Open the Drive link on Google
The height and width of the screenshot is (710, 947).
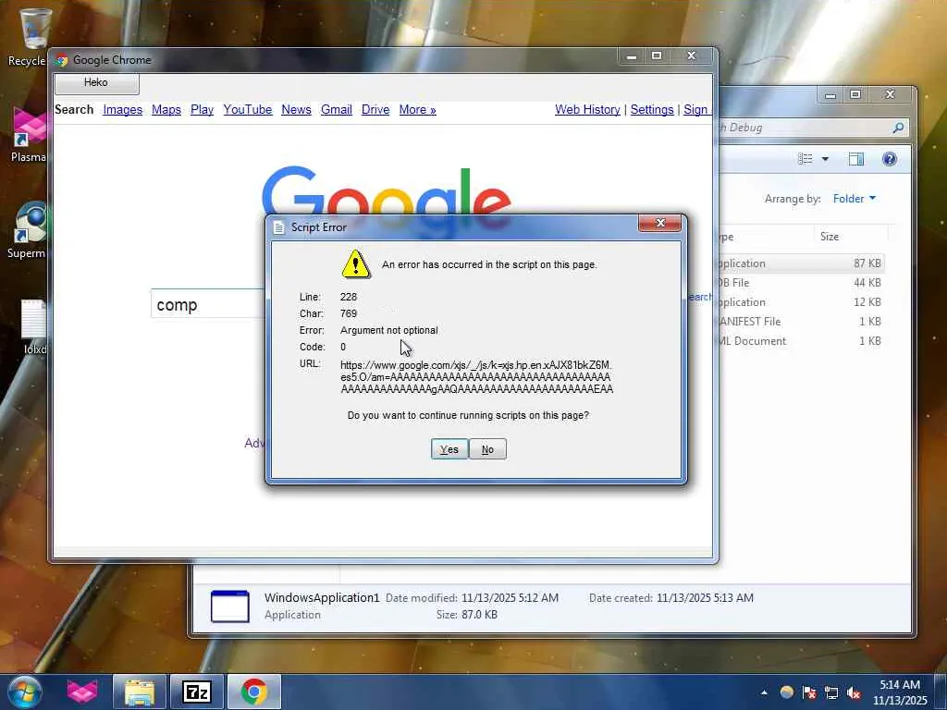coord(375,110)
